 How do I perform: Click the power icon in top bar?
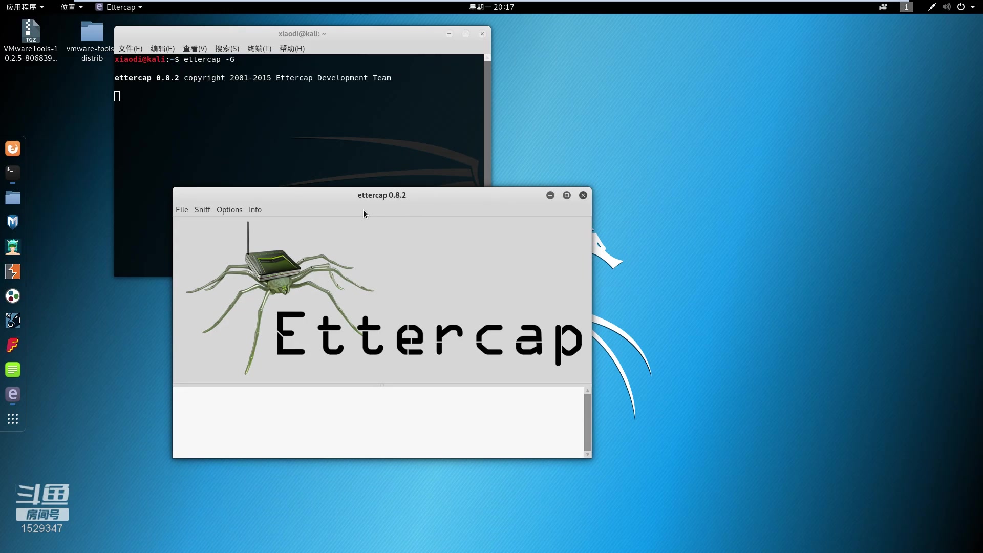[x=961, y=7]
